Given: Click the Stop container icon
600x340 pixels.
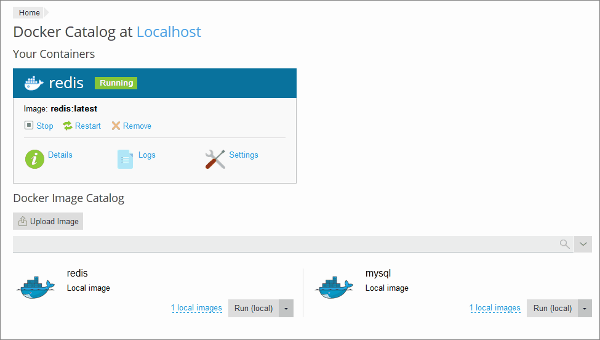Looking at the screenshot, I should click(x=29, y=126).
